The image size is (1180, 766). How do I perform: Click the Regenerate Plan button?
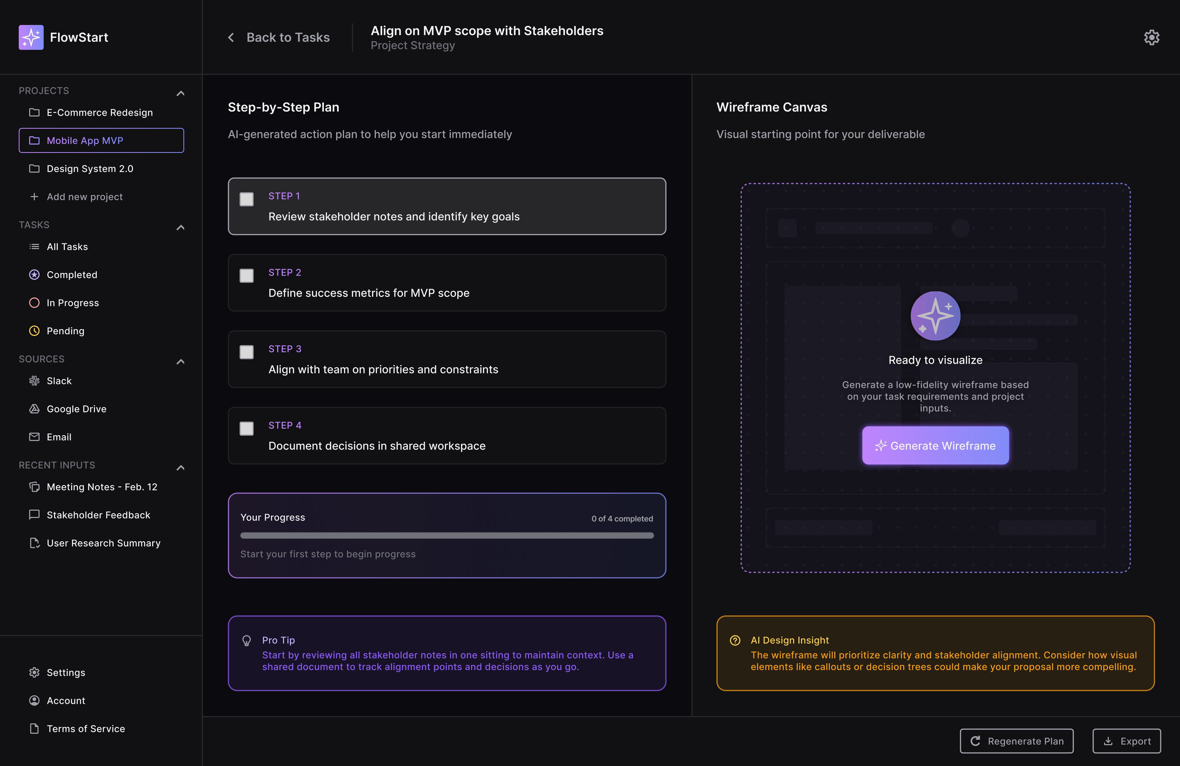1016,741
